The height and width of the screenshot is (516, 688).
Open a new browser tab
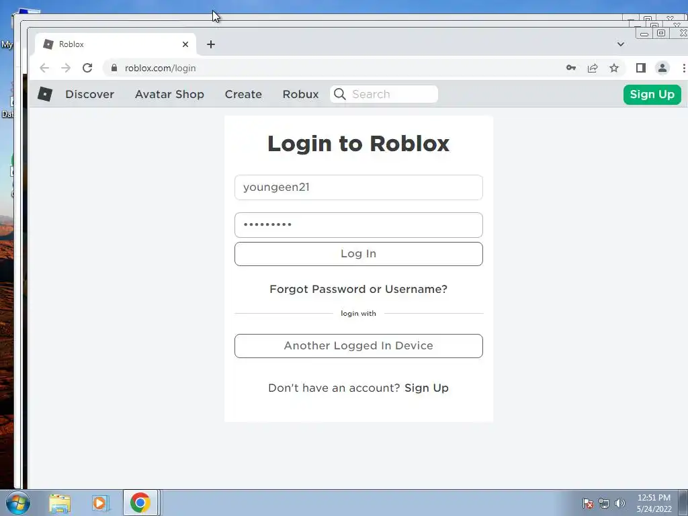[x=211, y=44]
